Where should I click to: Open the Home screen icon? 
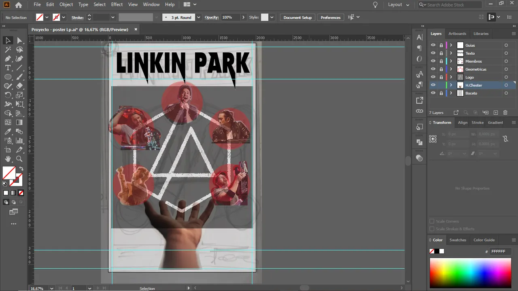coord(18,5)
